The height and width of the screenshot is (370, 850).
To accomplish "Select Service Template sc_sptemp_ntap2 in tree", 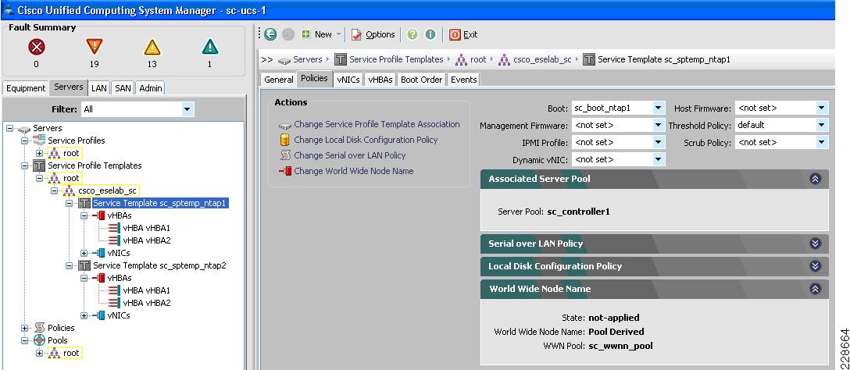I will 159,265.
